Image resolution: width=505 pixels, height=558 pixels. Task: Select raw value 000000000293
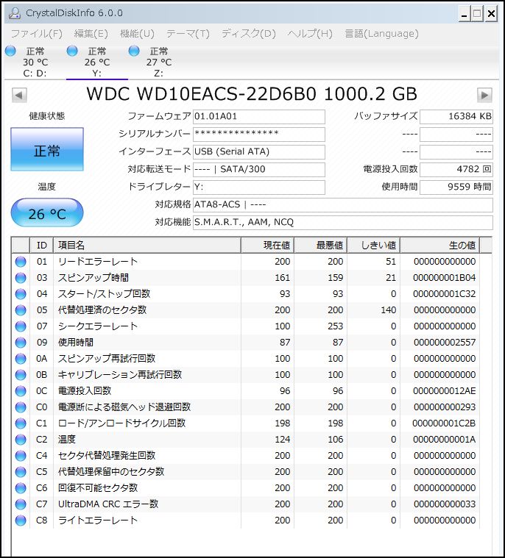point(445,407)
